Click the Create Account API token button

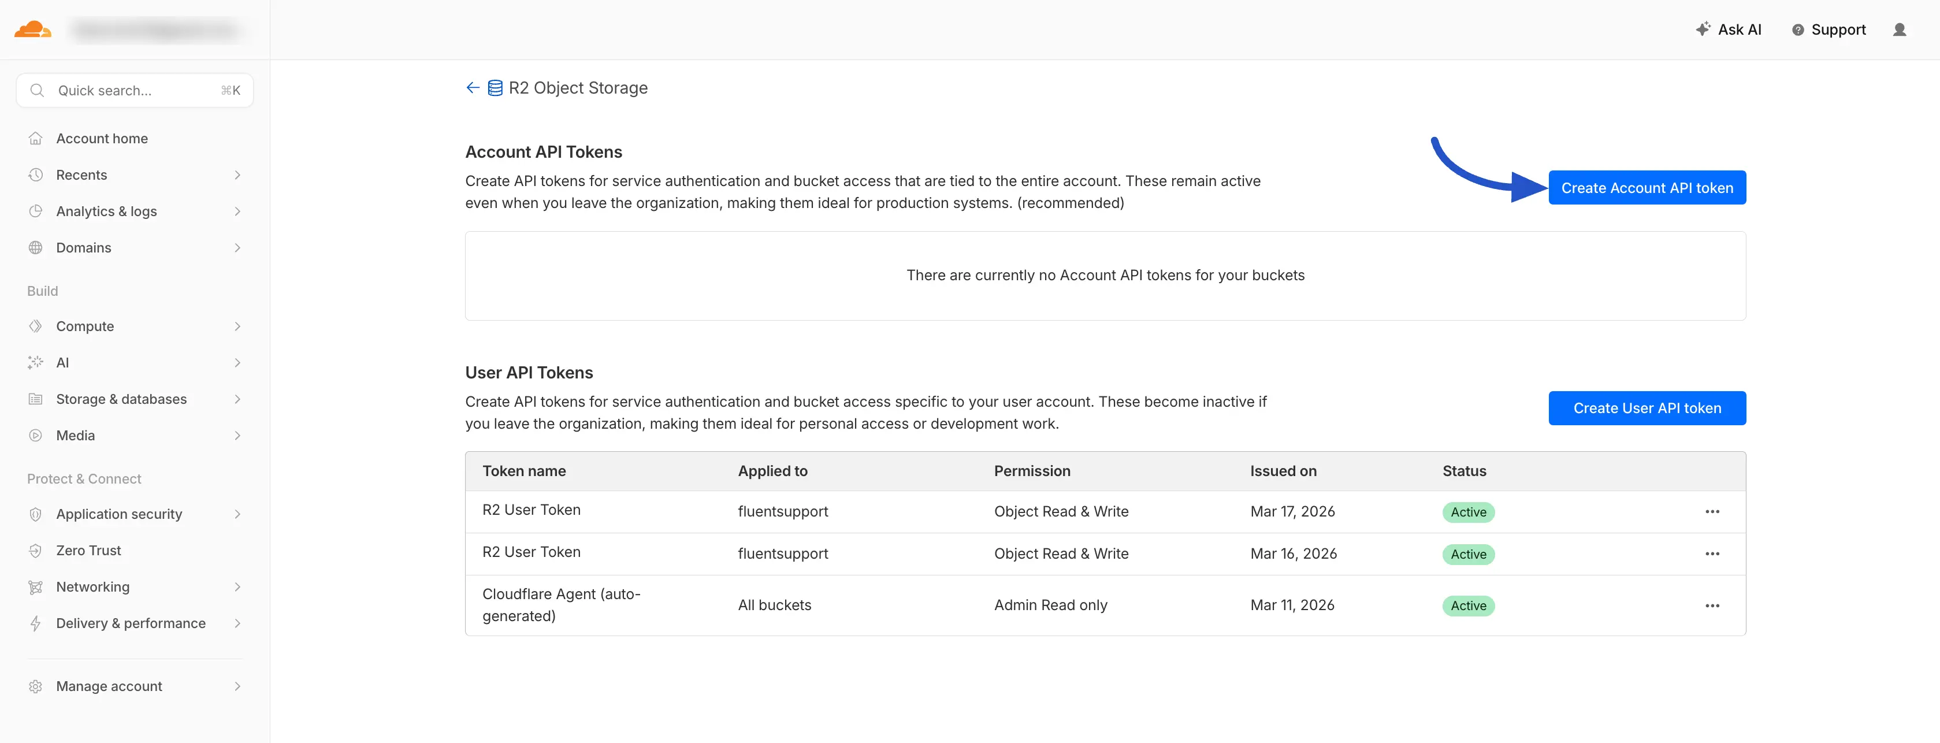[x=1647, y=187]
